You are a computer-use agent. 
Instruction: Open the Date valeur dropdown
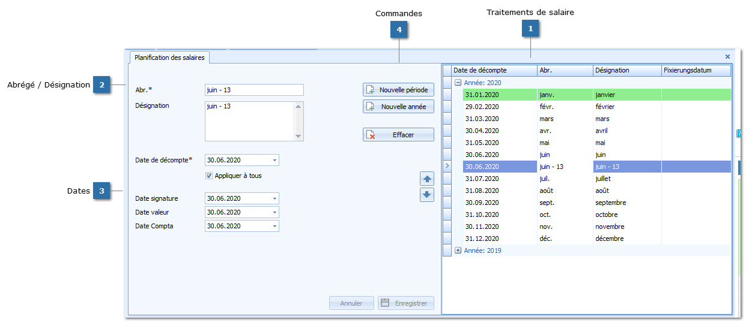[x=274, y=213]
